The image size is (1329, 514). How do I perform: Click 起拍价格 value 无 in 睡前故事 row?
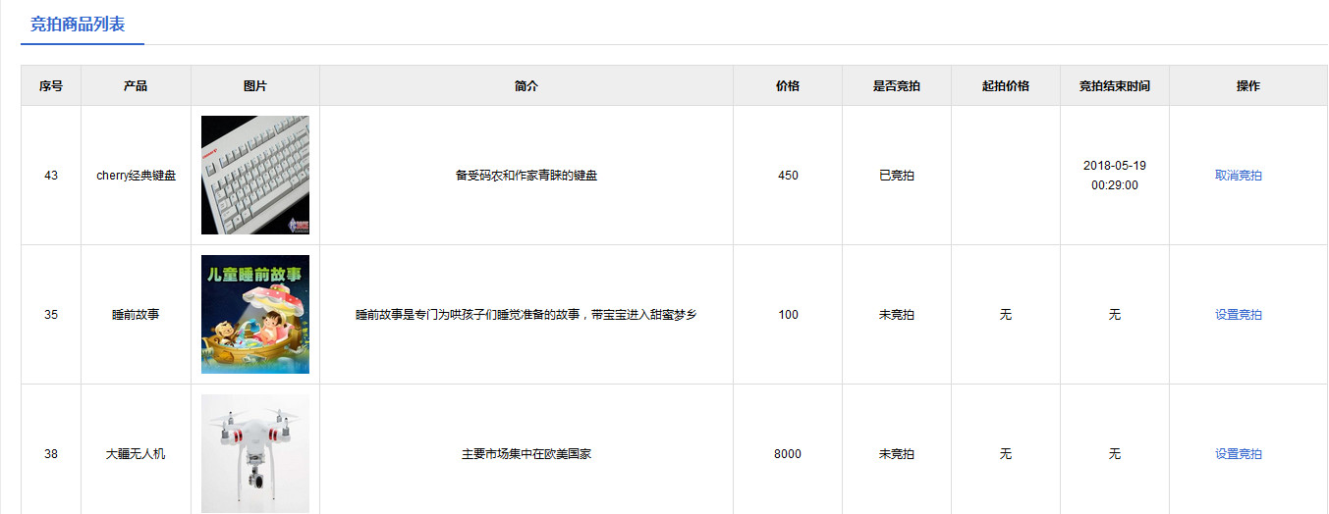(1006, 315)
